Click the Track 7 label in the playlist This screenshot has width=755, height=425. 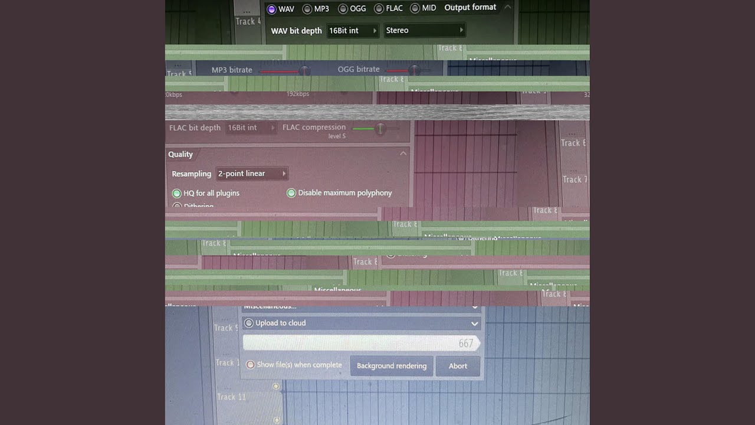[574, 179]
